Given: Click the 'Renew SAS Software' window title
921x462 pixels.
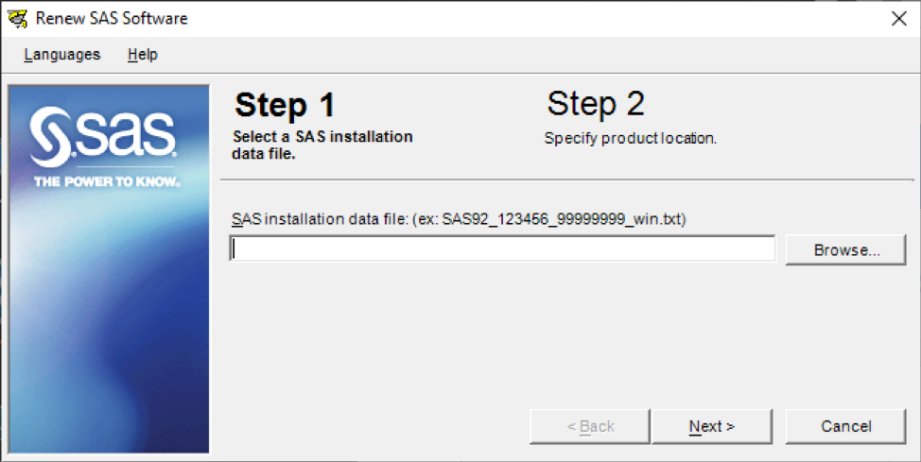Looking at the screenshot, I should [x=112, y=19].
